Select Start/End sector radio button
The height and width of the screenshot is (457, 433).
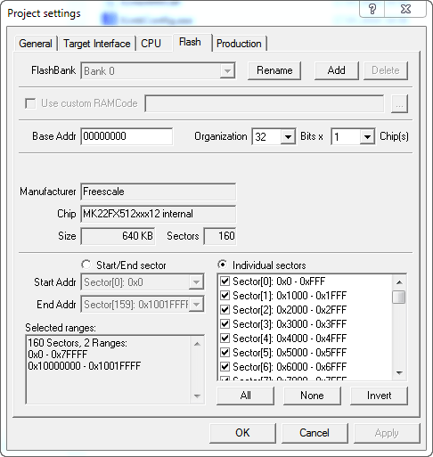tap(86, 265)
